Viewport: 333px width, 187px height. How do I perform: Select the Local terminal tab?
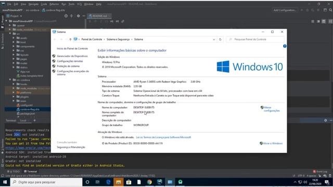click(23, 121)
